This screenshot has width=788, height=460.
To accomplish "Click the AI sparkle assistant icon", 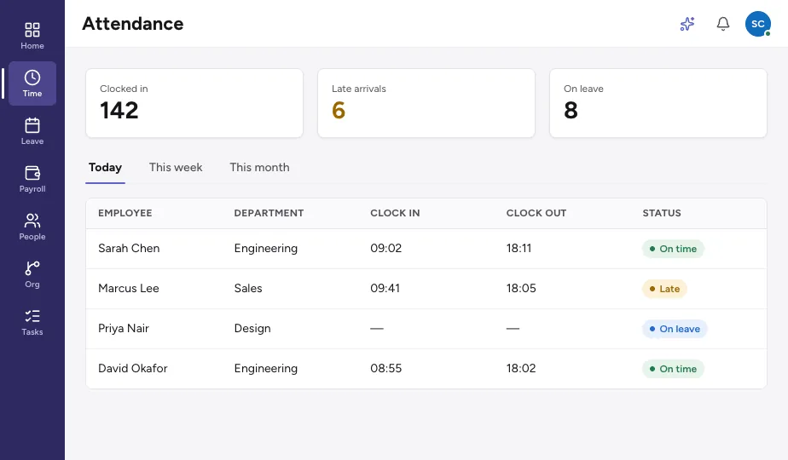I will [687, 24].
